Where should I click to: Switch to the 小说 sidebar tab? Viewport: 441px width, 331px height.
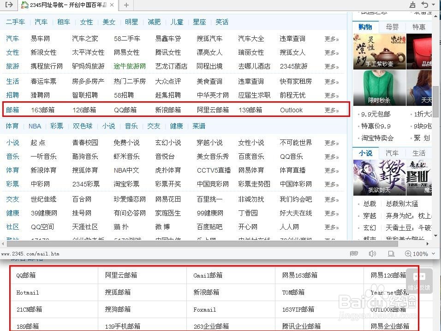pos(365,153)
